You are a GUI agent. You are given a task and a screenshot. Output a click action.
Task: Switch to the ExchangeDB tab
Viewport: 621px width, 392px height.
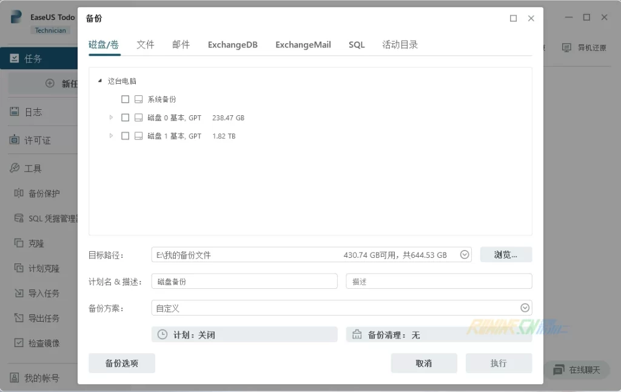[232, 45]
